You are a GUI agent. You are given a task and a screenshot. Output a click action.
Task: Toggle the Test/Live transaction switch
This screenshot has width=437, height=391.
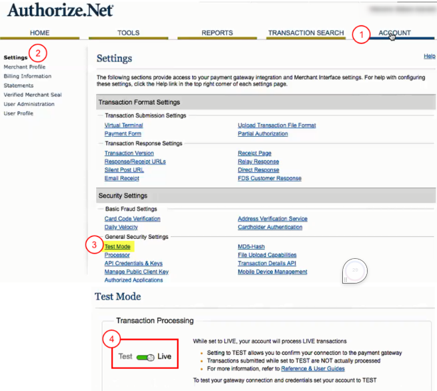coord(145,357)
